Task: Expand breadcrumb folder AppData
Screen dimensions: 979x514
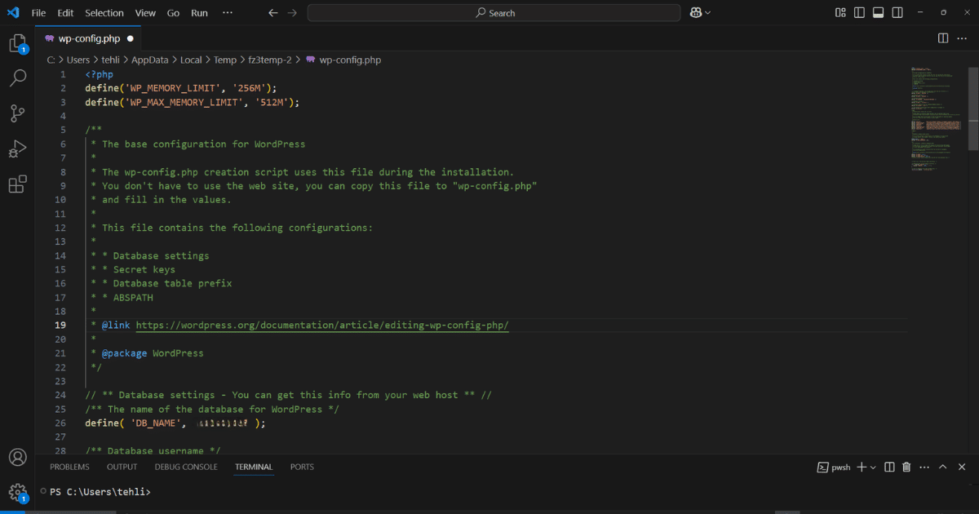Action: pos(151,60)
